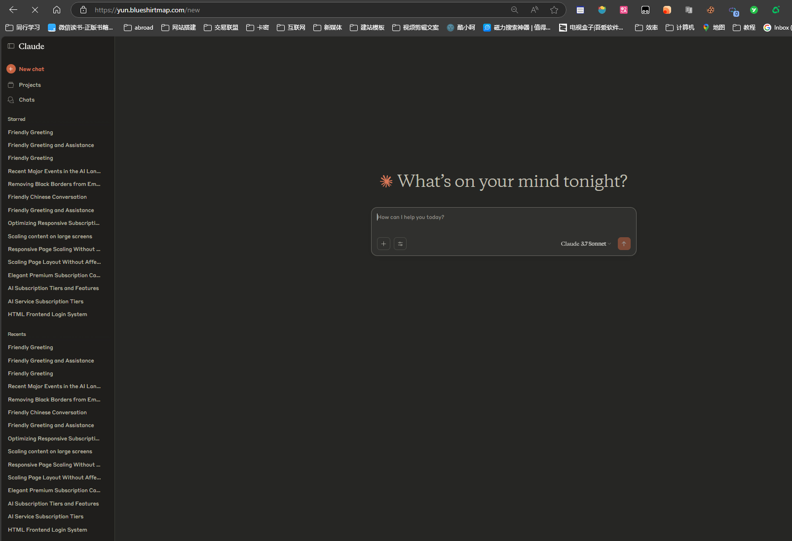
Task: Expand the Claude 3.7 Sonnet model selector
Action: (x=585, y=244)
